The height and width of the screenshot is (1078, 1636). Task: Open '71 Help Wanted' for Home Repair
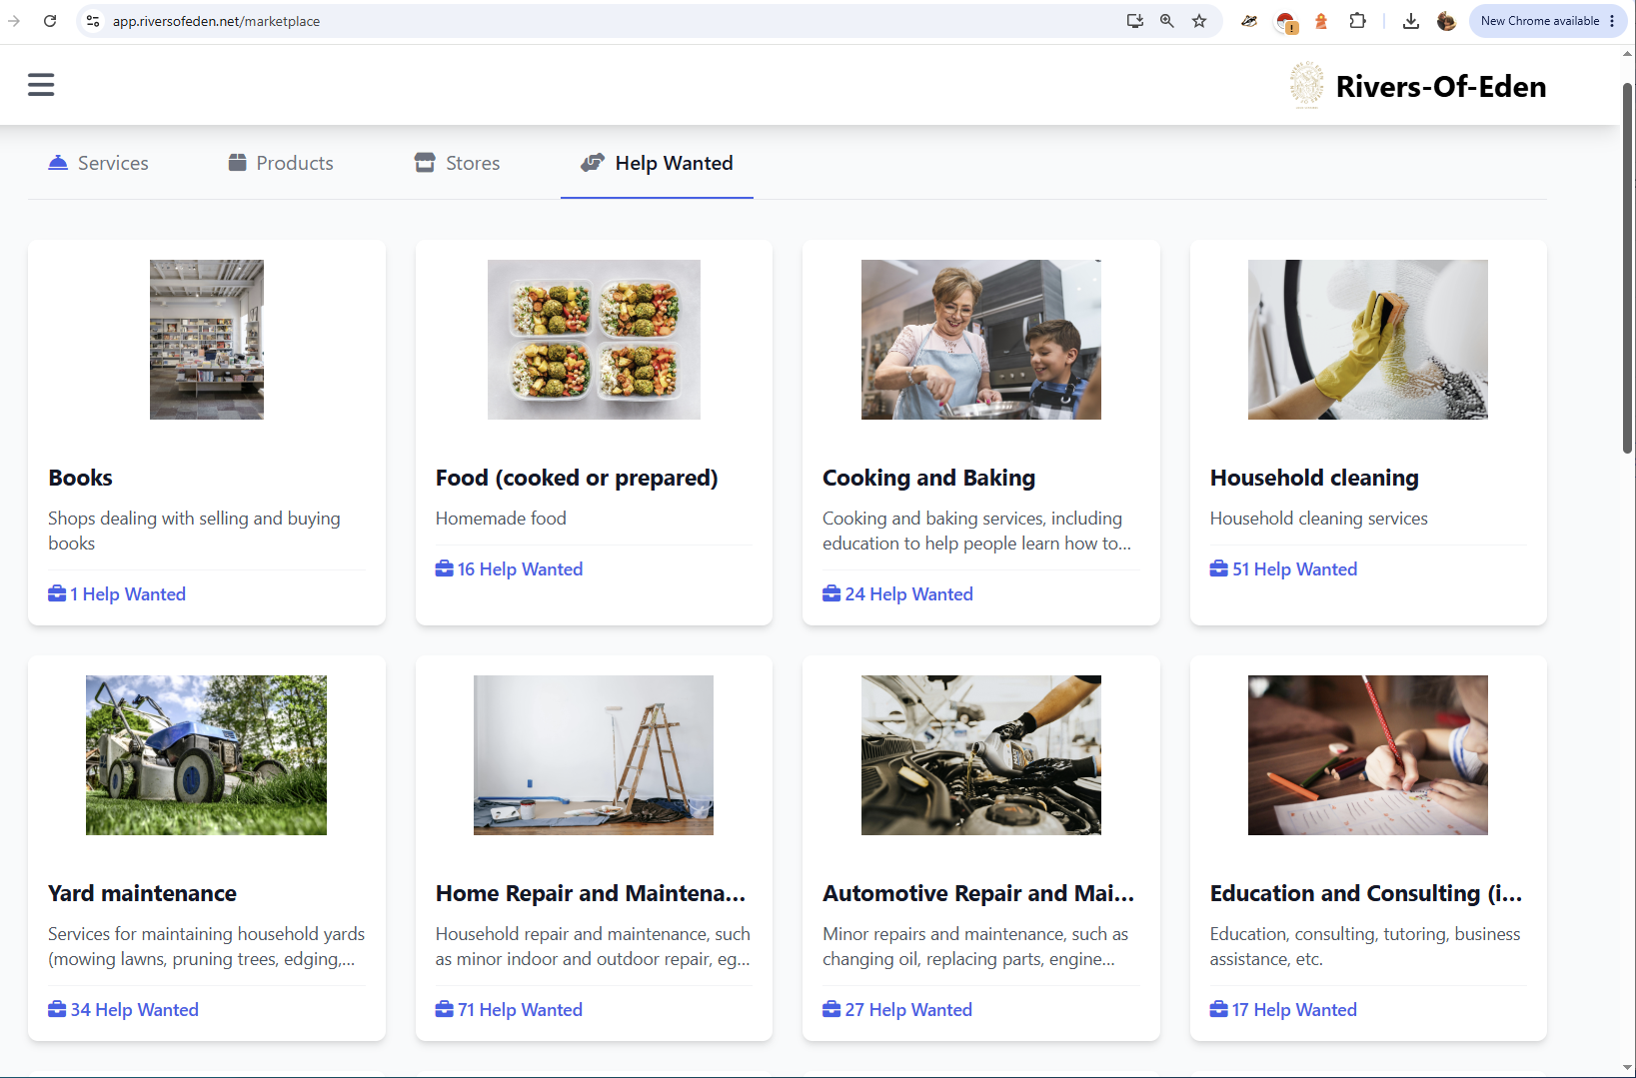pyautogui.click(x=510, y=1010)
